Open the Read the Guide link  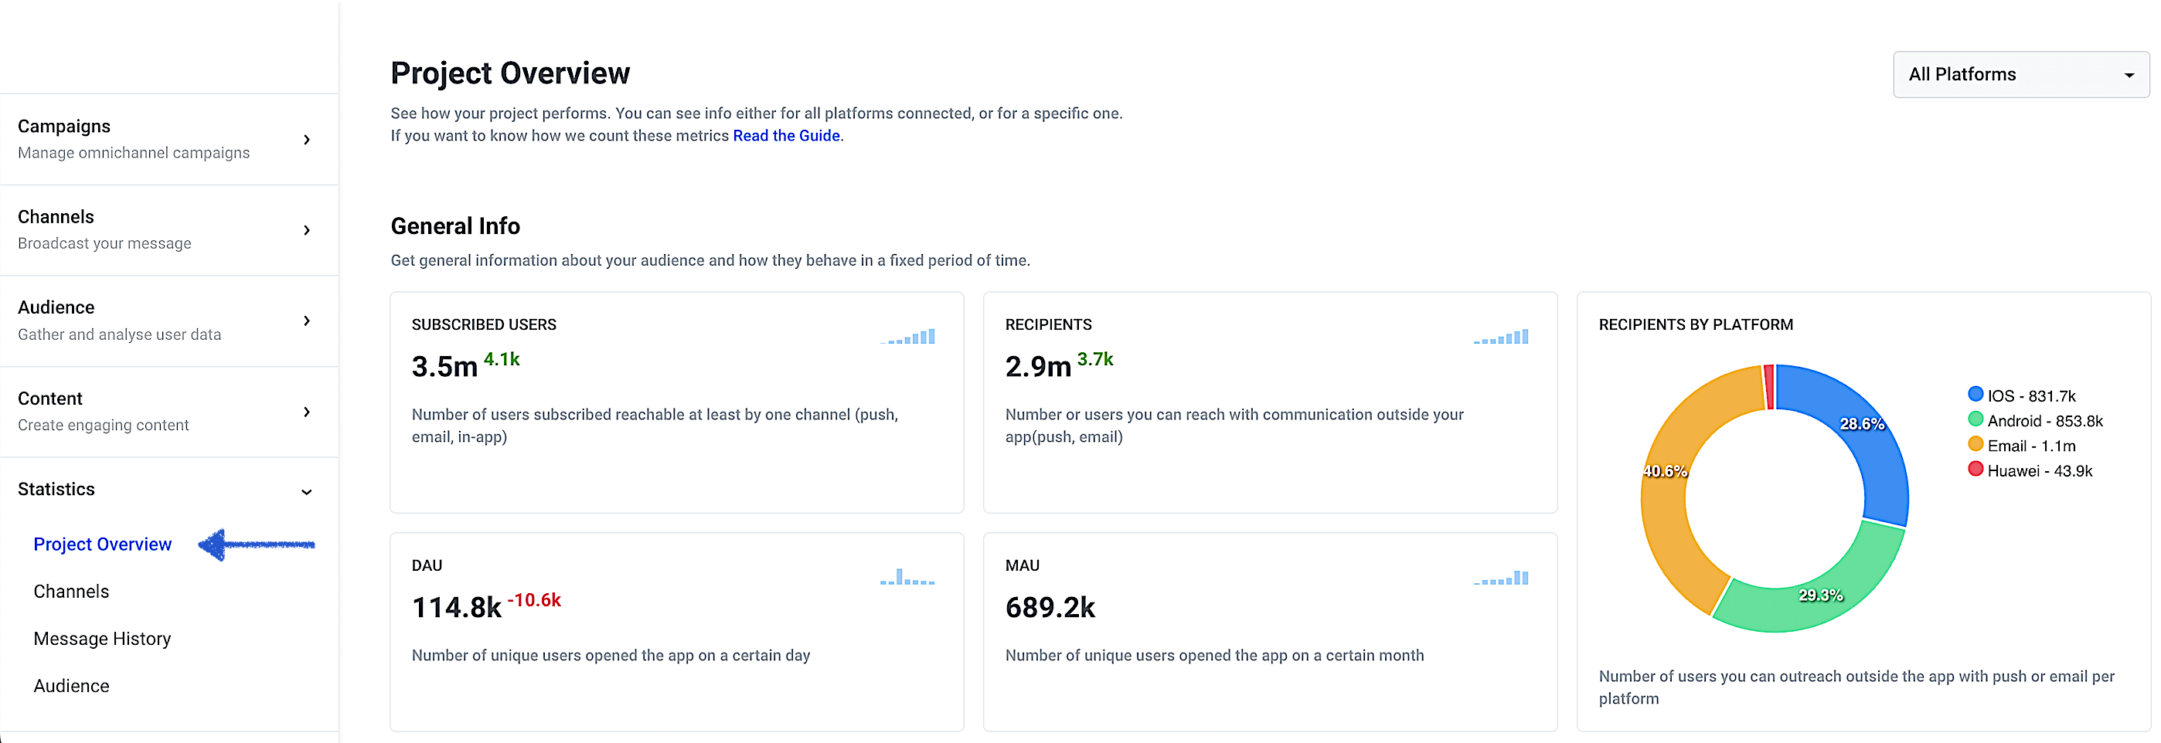[786, 136]
